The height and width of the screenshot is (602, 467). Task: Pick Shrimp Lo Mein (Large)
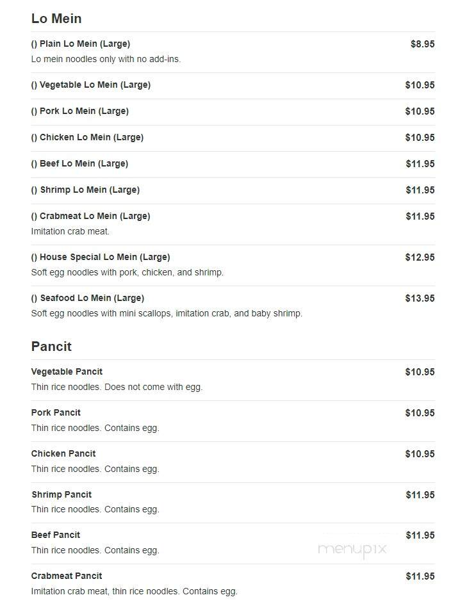point(233,190)
